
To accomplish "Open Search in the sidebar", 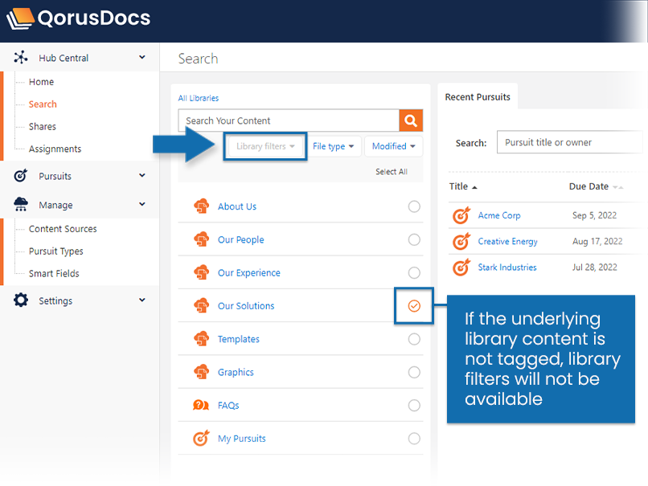I will (x=43, y=104).
